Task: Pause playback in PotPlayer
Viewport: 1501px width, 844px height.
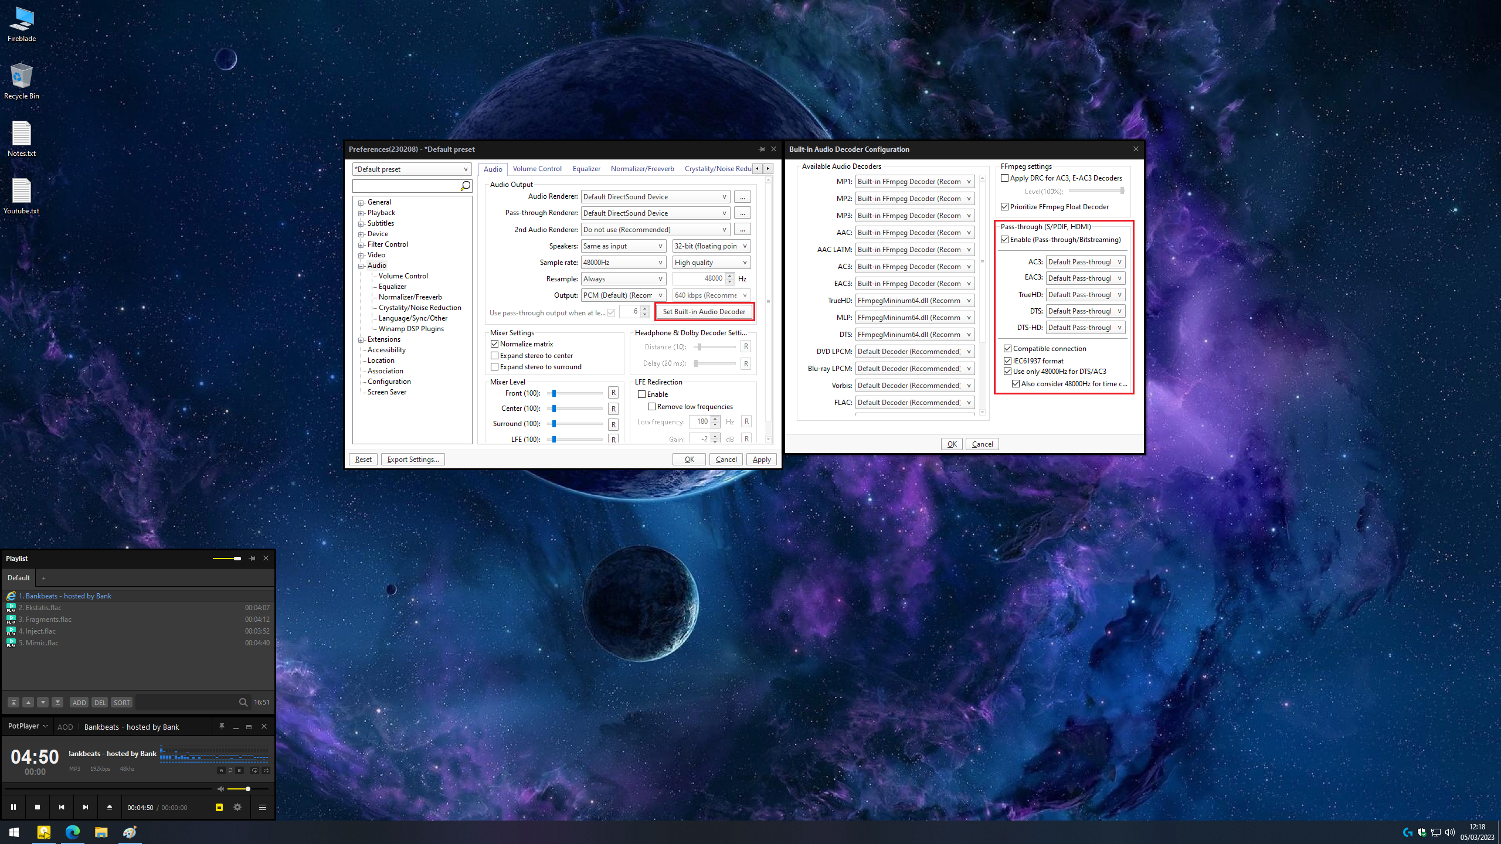Action: coord(13,807)
